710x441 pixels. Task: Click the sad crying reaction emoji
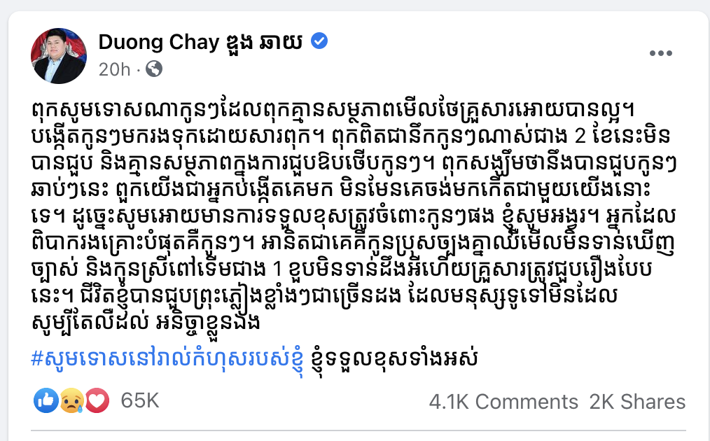71,401
